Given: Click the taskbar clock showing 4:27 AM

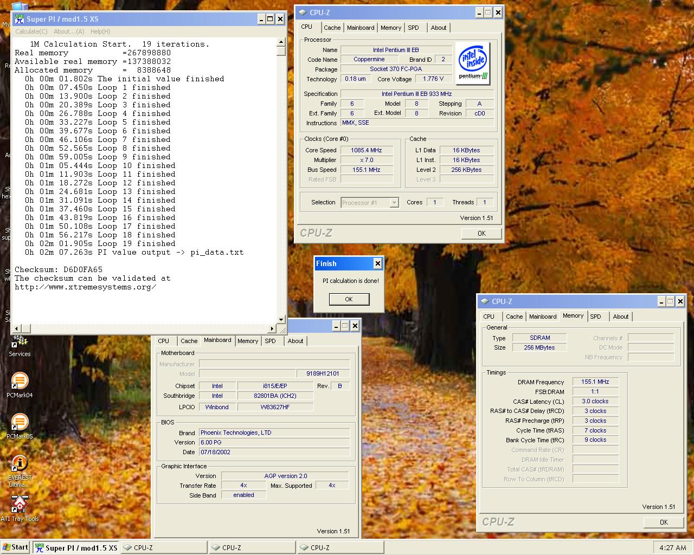Looking at the screenshot, I should tap(673, 547).
